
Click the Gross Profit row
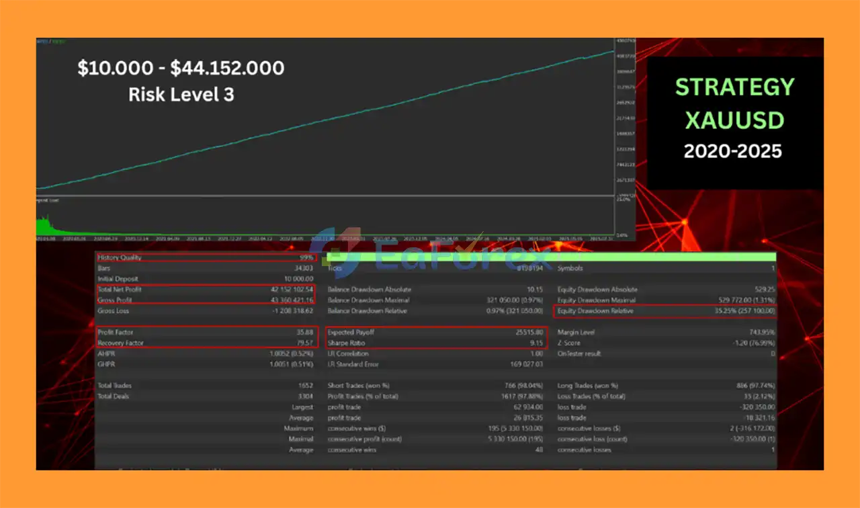point(206,300)
